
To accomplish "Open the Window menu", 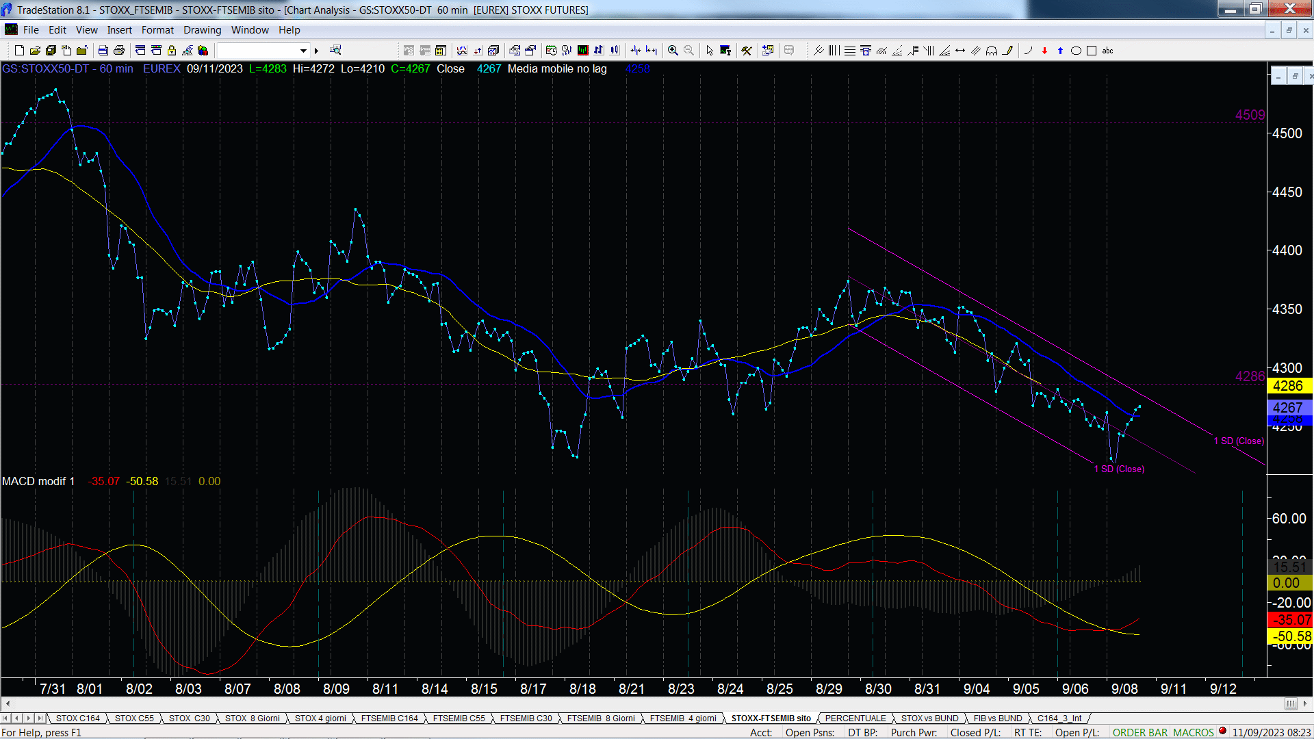I will coord(250,30).
